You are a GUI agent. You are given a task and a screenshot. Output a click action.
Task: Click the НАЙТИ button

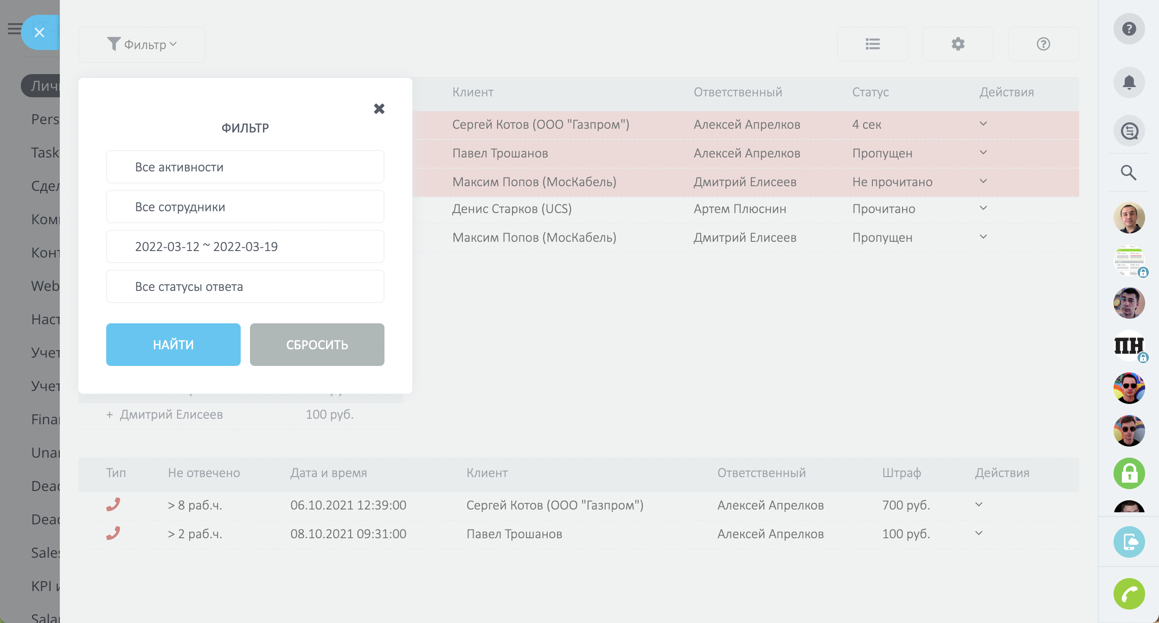[173, 345]
